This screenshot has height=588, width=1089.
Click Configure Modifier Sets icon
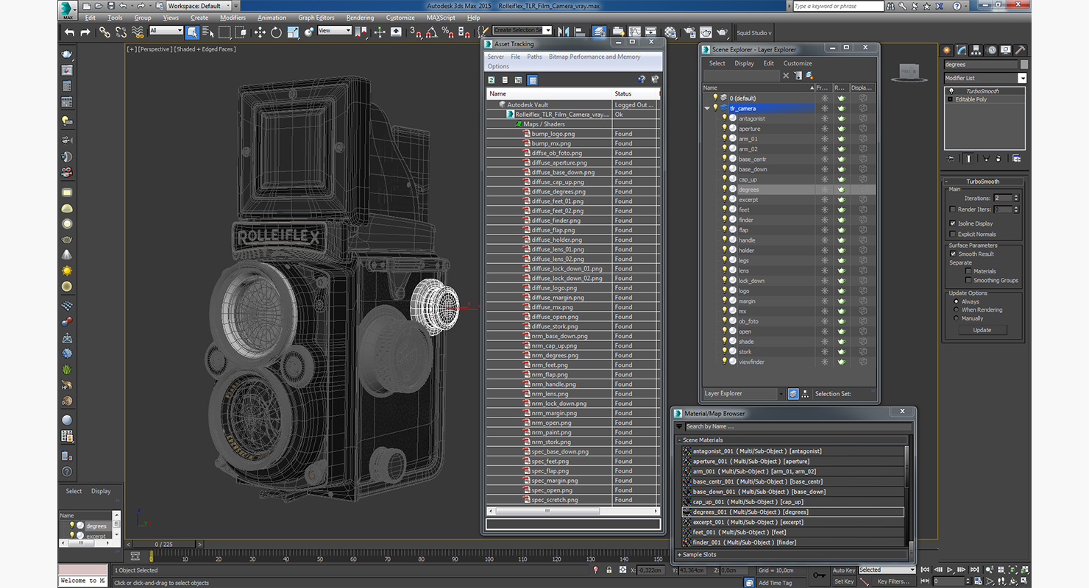tap(1017, 158)
